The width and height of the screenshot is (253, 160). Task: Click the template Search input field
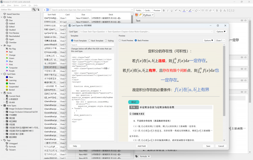tap(93, 45)
